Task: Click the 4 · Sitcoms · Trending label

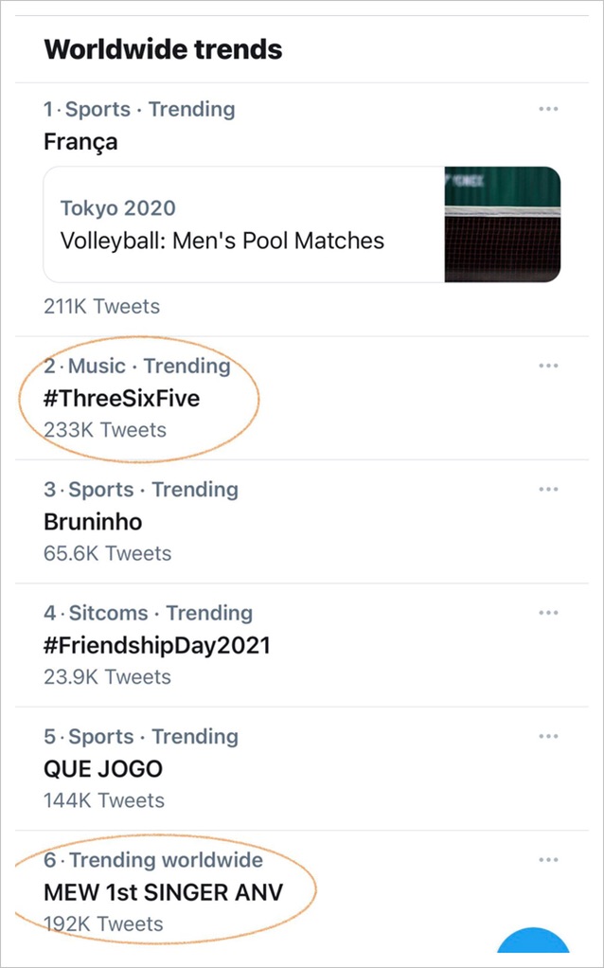Action: [x=148, y=613]
